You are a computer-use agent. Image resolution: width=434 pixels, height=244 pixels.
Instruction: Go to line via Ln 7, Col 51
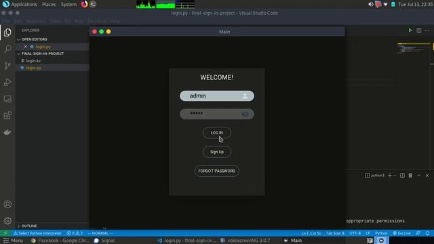pos(311,233)
